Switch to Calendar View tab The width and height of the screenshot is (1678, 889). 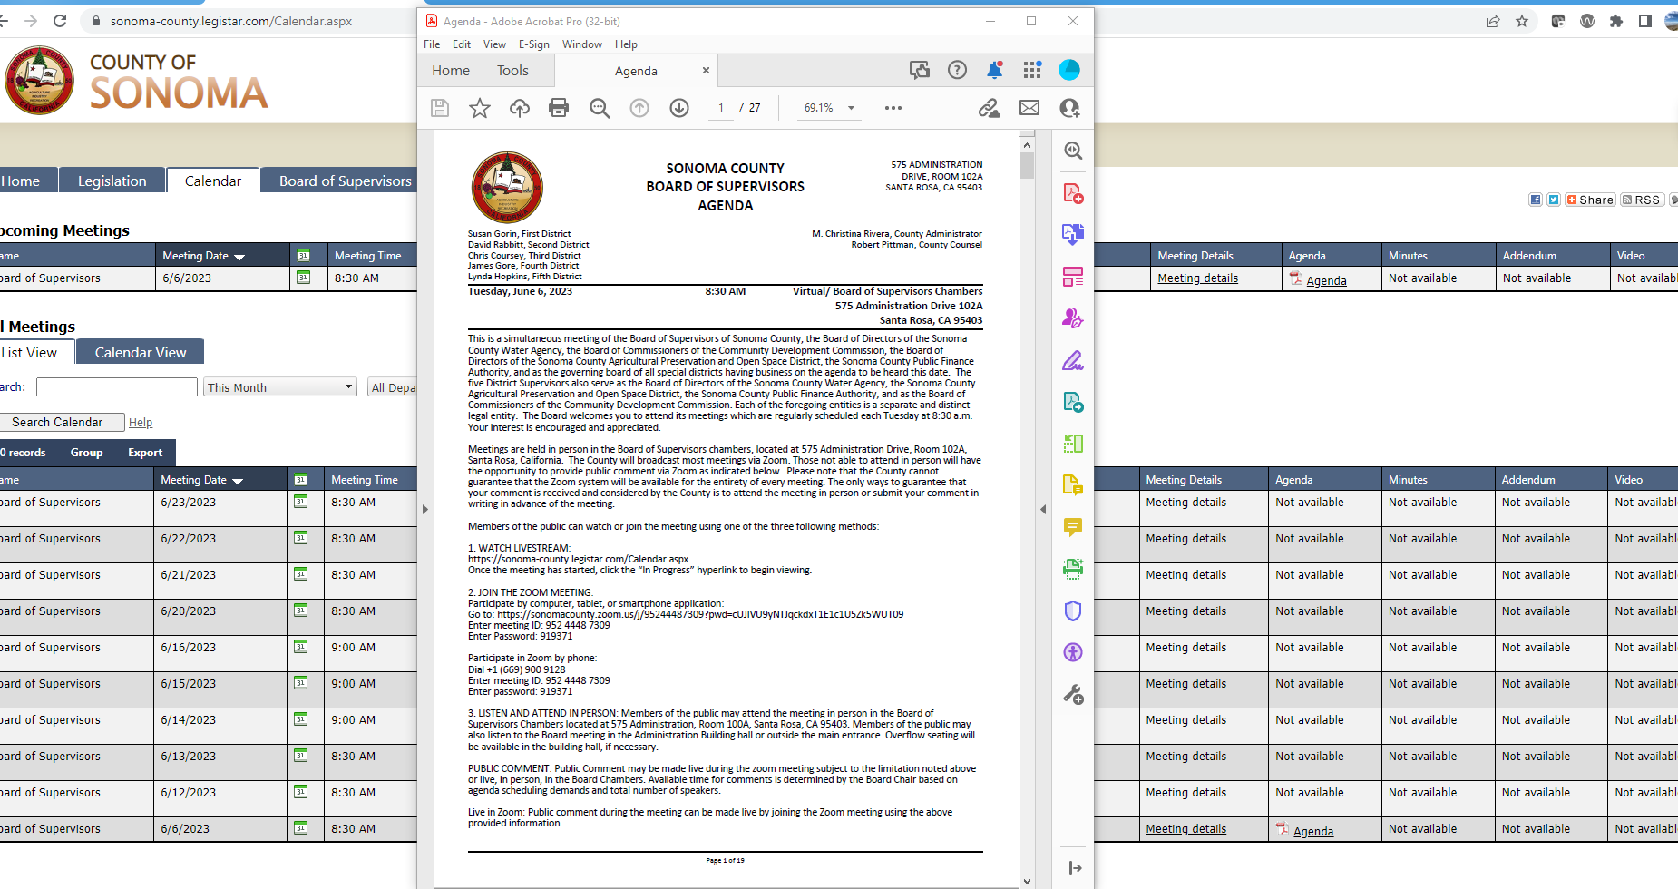[141, 352]
